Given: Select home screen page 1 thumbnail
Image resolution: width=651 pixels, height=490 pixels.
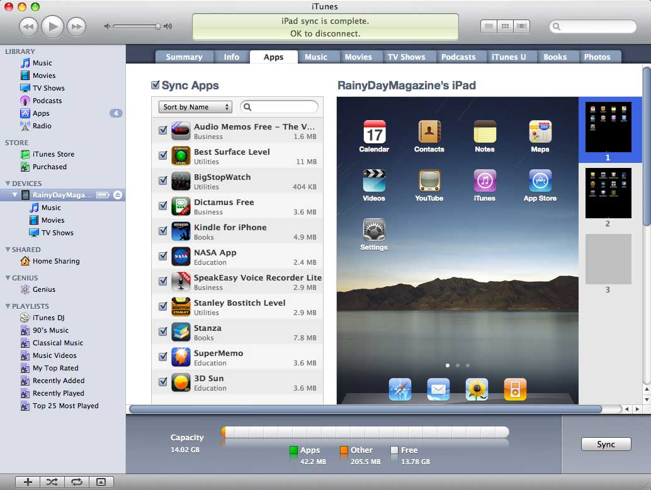Looking at the screenshot, I should [x=608, y=127].
